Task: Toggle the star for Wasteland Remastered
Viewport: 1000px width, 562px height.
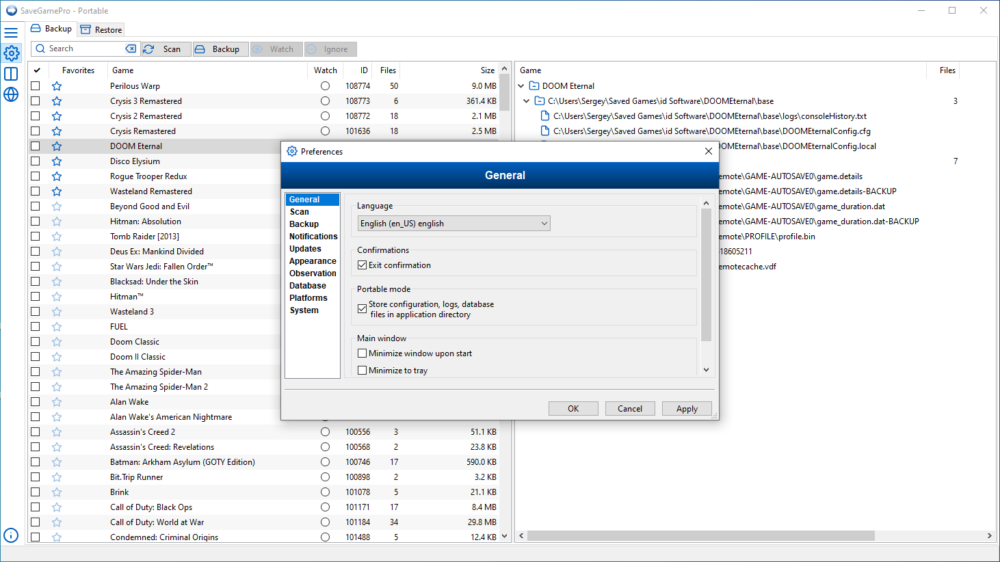Action: point(57,191)
